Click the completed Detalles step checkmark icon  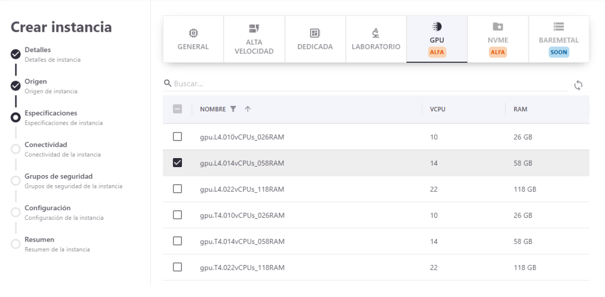[15, 54]
